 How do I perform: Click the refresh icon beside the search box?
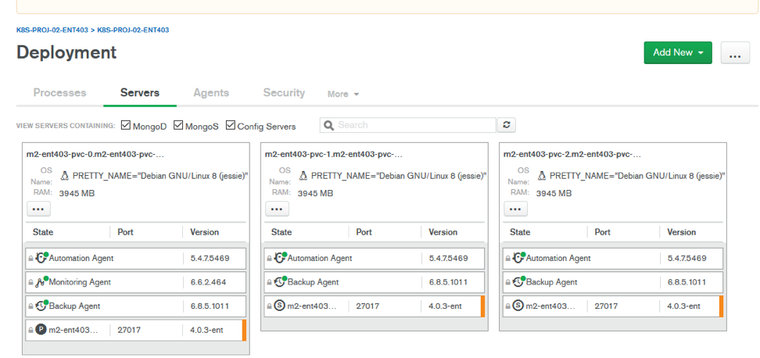(x=507, y=125)
